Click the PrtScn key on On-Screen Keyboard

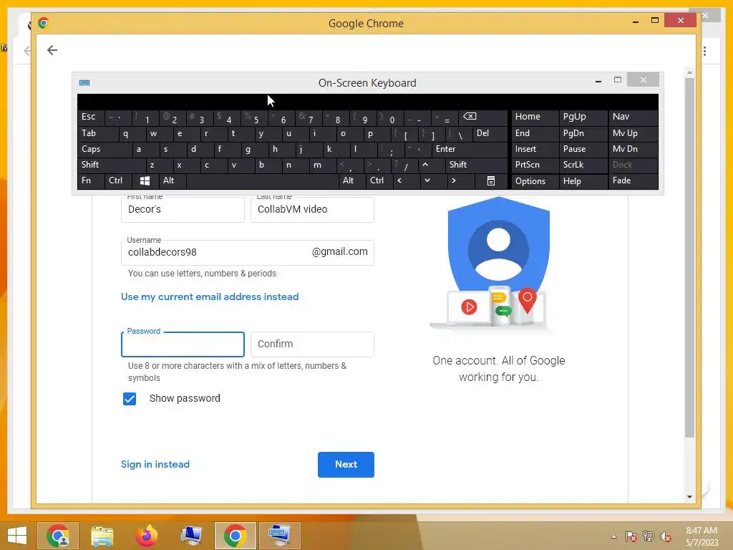point(535,165)
